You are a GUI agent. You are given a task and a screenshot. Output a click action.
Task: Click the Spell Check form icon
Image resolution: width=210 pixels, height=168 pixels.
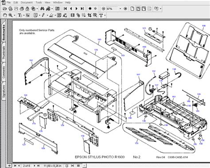tap(59, 15)
